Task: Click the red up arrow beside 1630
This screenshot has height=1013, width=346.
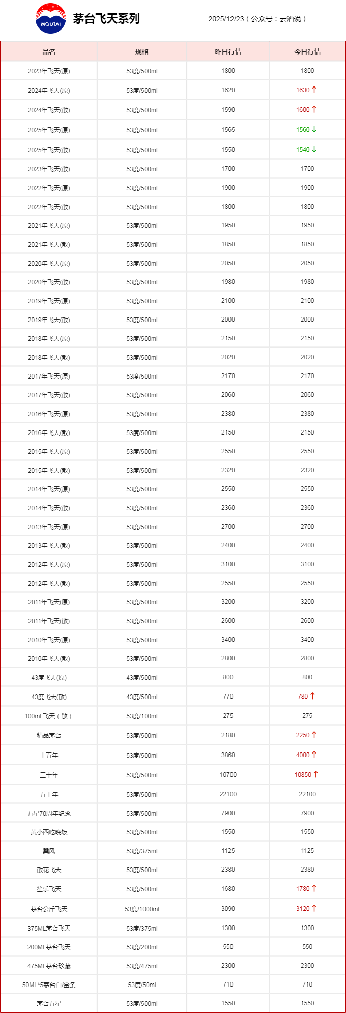Action: tap(314, 90)
